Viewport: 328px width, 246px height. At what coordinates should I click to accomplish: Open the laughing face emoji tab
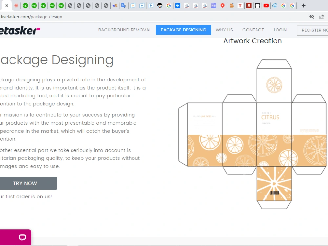[160, 6]
